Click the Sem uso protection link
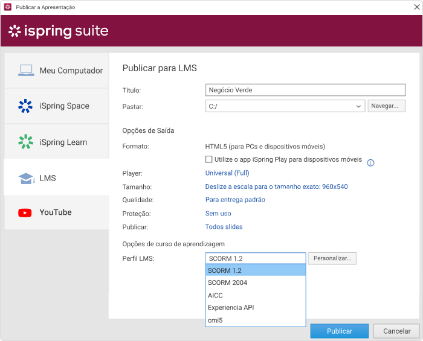Screen dimensions: 423x341 (x=218, y=213)
